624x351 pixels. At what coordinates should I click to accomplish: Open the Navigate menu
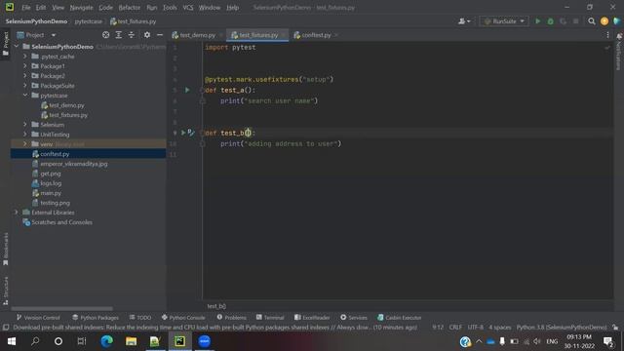click(81, 8)
